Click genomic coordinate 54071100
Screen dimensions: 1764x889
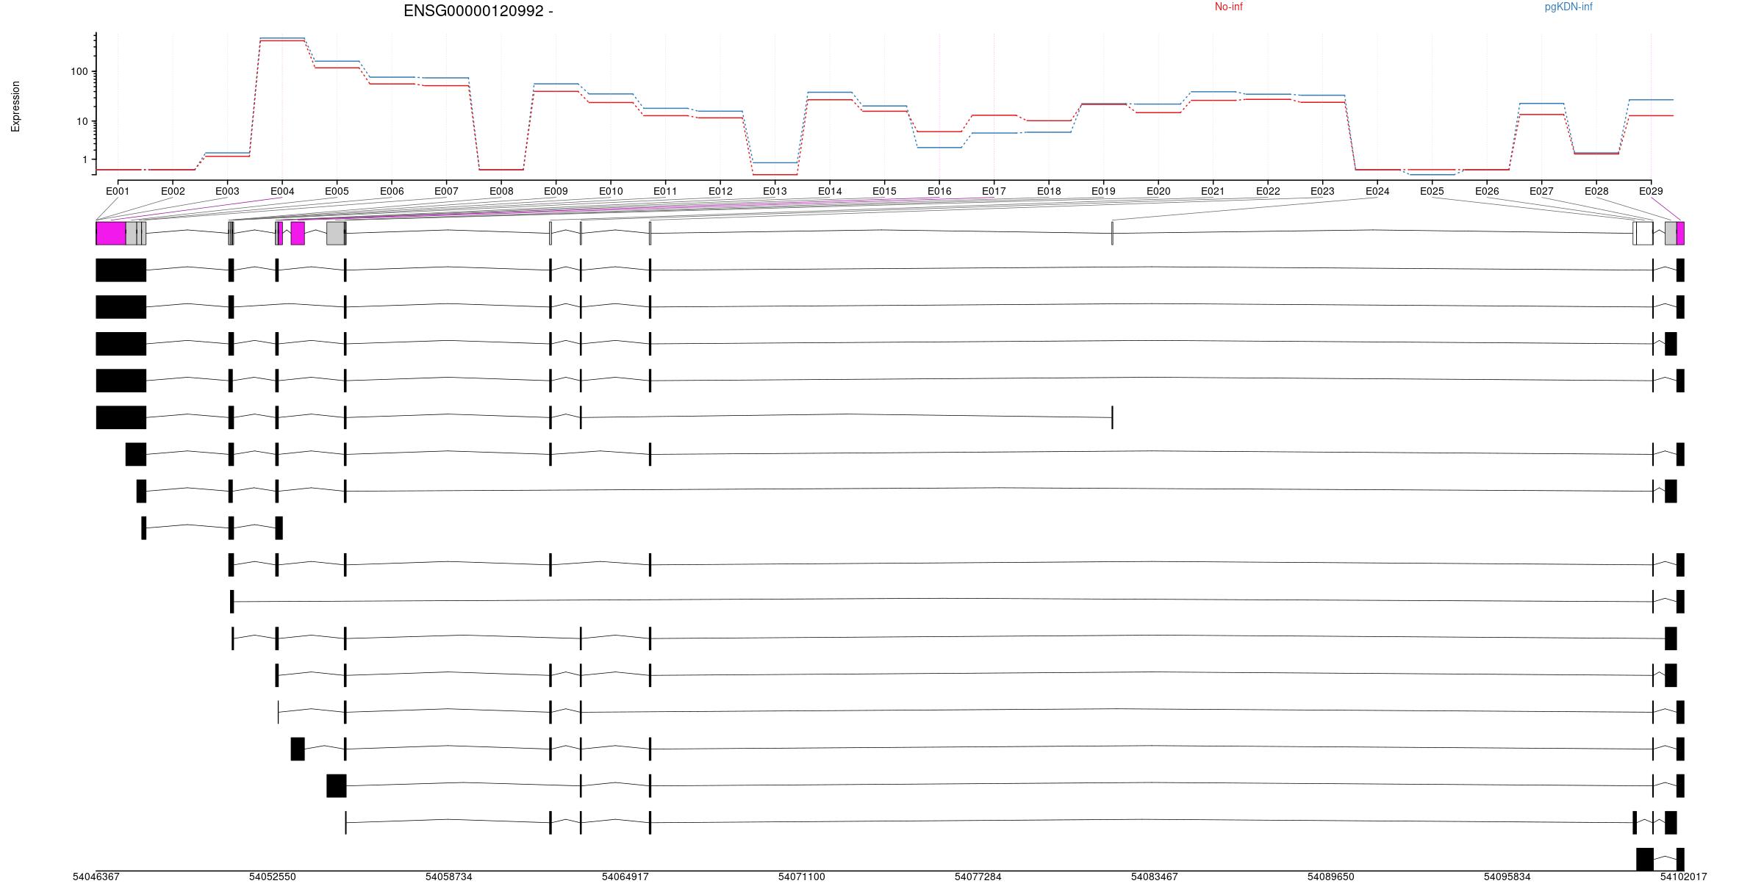802,877
